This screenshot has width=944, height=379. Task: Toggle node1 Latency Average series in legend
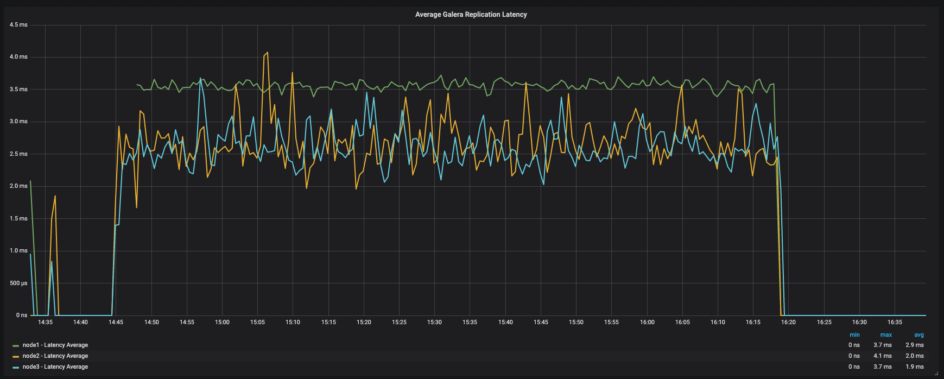click(55, 345)
